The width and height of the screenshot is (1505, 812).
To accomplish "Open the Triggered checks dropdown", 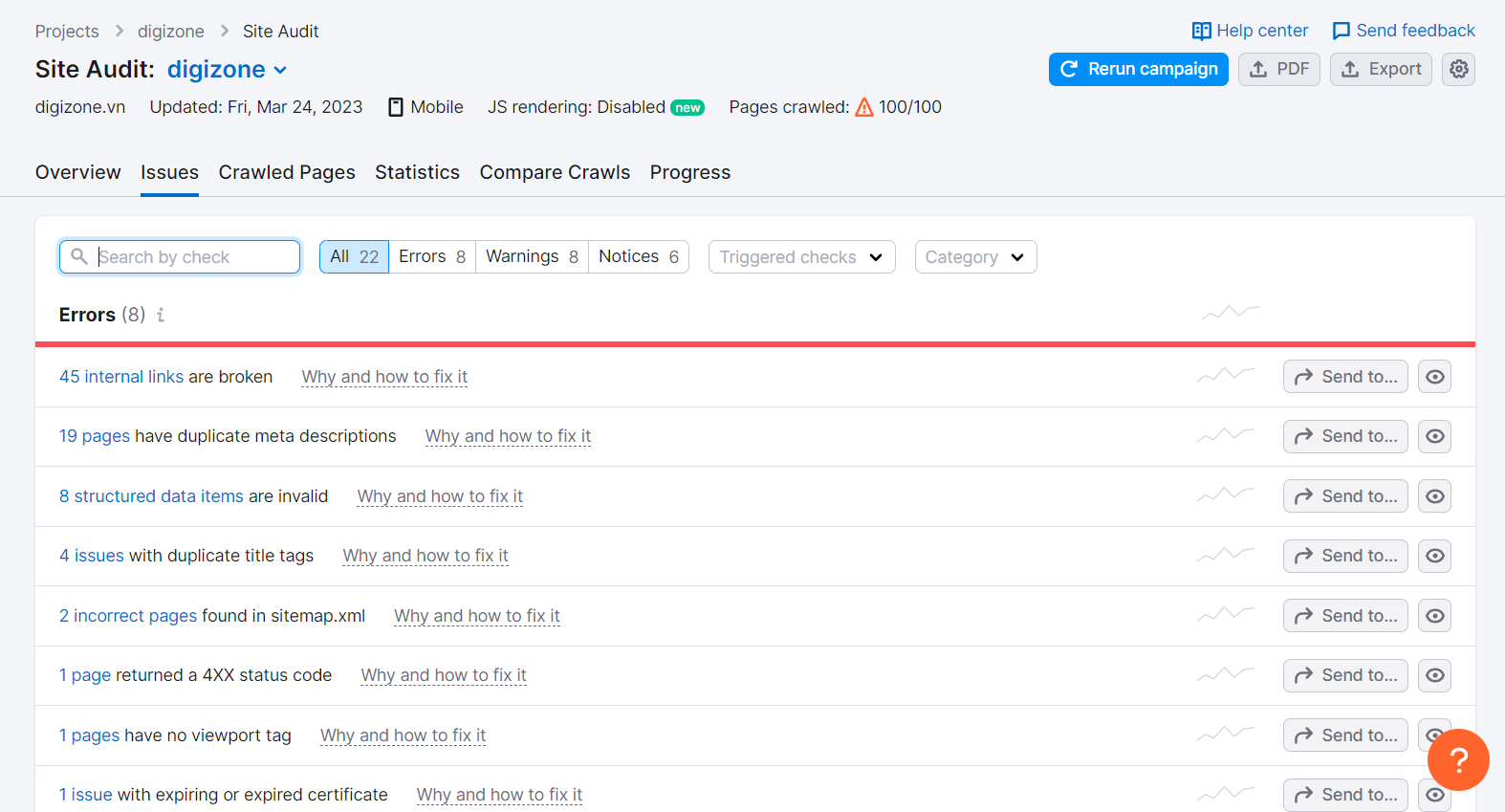I will (801, 257).
